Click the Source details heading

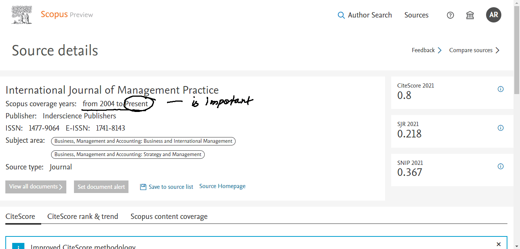(55, 51)
